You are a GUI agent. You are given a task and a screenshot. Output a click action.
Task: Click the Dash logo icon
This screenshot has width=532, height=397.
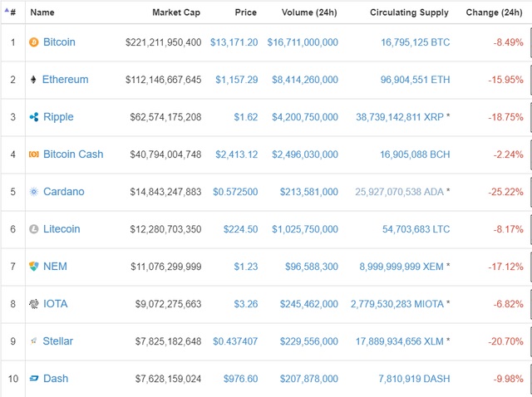pos(34,379)
